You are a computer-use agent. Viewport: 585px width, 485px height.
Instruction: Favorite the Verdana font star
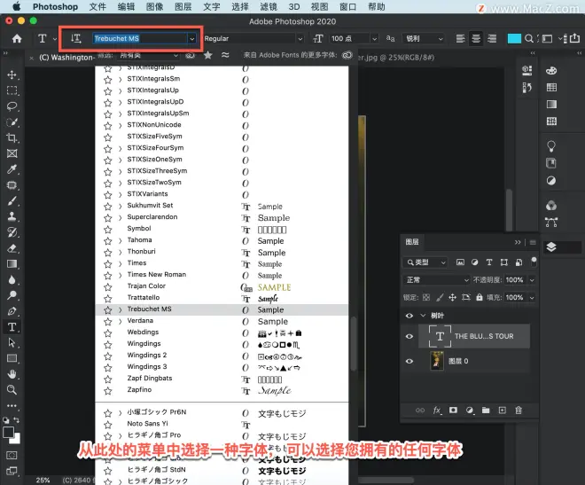click(x=108, y=321)
